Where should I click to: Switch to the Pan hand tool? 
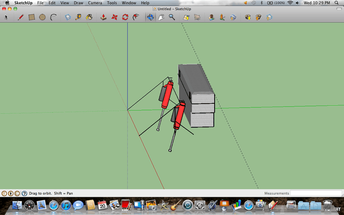(161, 17)
